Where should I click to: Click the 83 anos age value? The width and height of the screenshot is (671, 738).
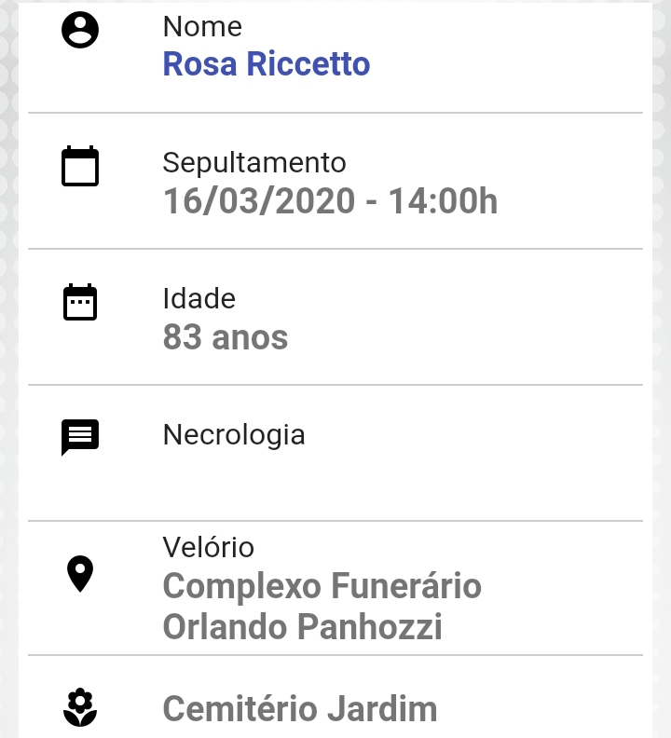click(x=226, y=337)
